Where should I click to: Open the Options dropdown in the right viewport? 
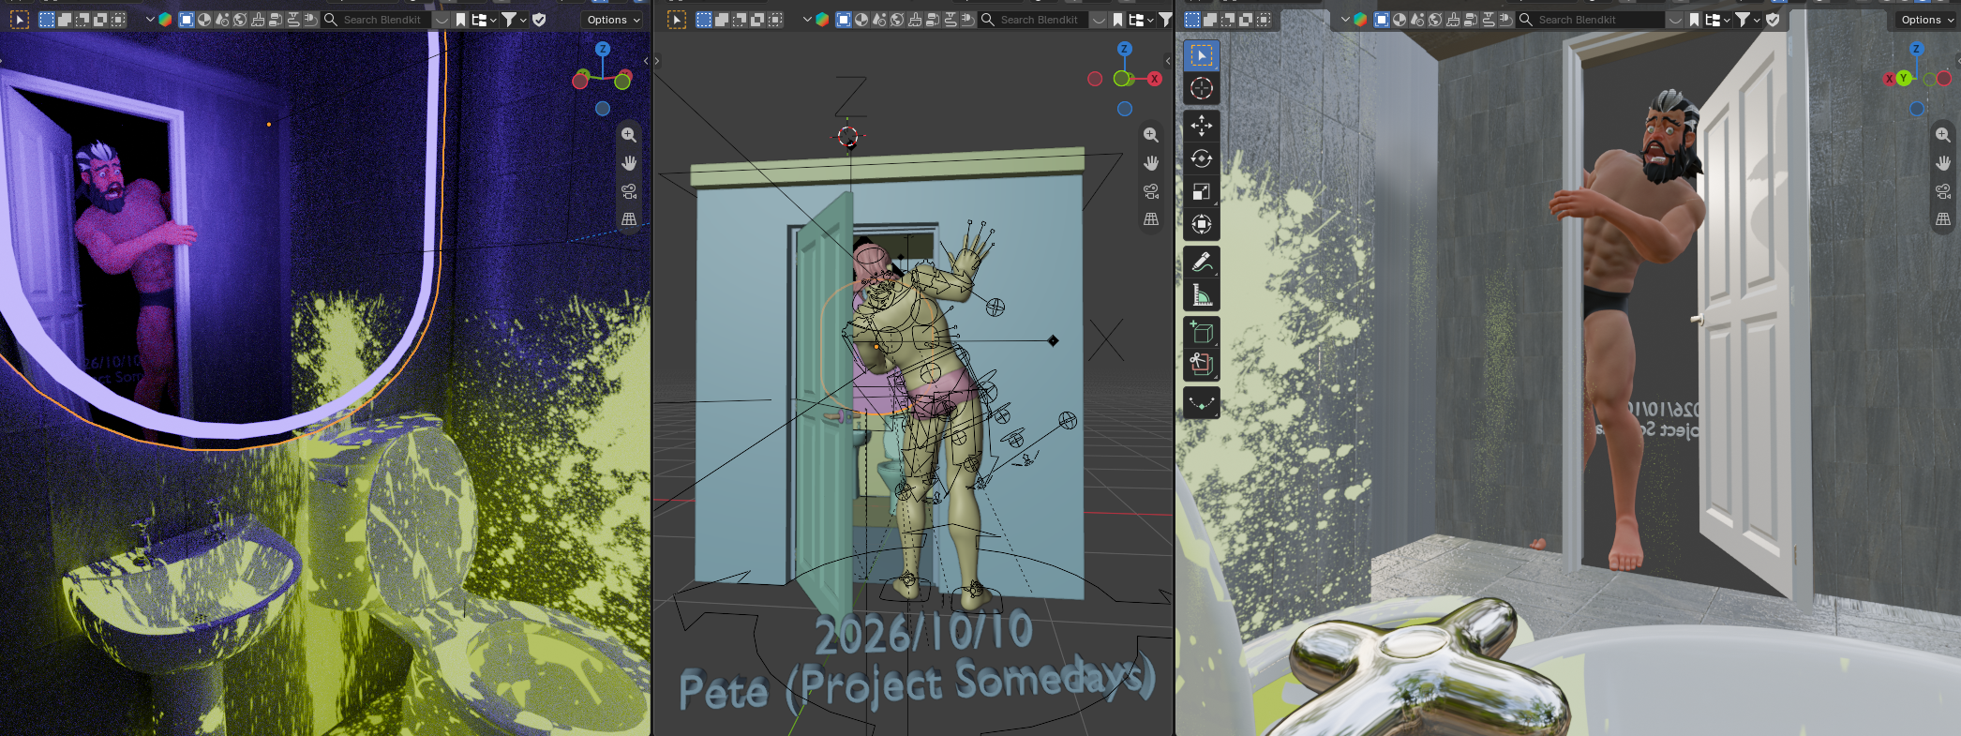click(1927, 20)
